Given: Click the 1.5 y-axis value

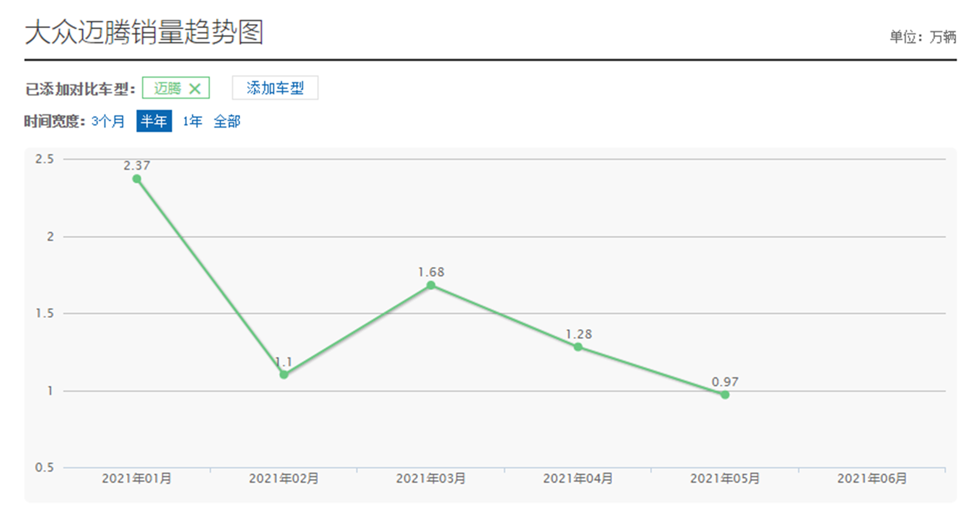Looking at the screenshot, I should click(x=45, y=313).
